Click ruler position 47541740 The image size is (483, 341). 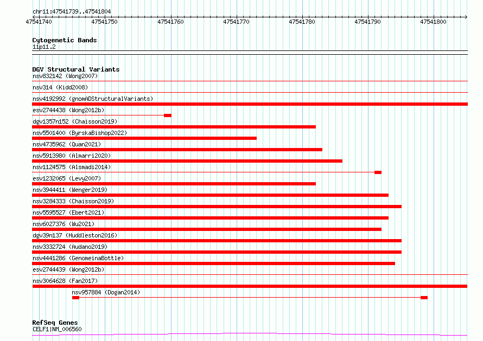coord(39,22)
